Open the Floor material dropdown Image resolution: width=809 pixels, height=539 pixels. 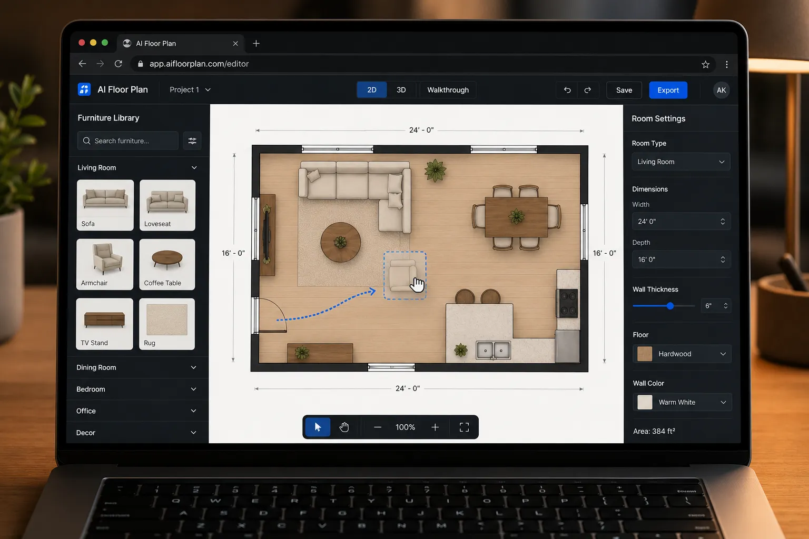682,354
